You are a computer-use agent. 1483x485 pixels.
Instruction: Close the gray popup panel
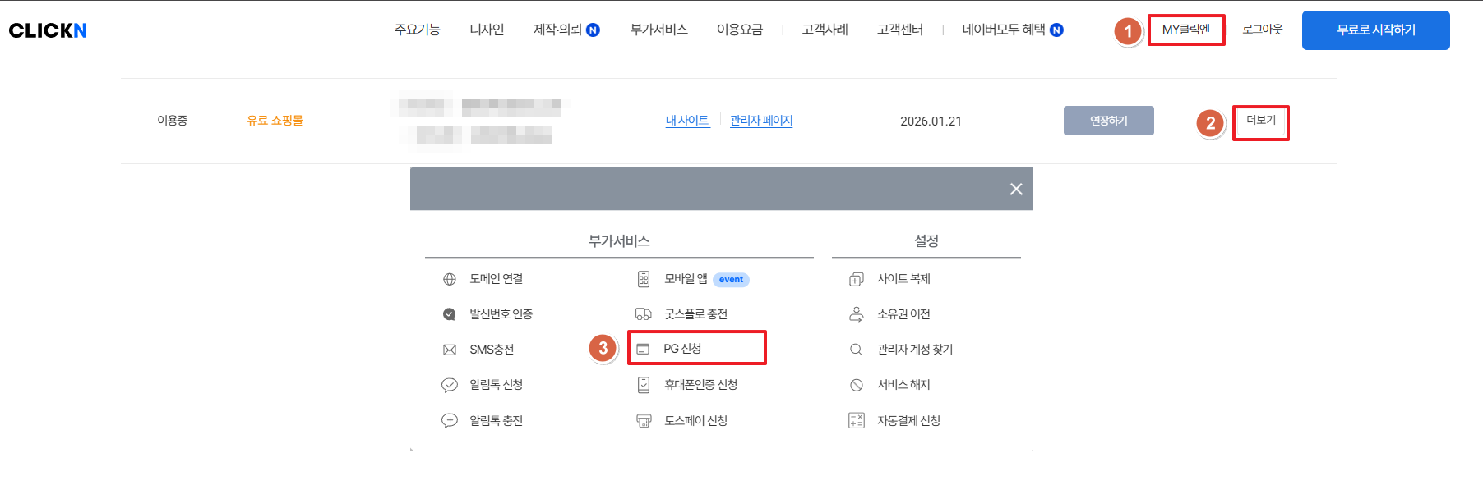tap(1016, 189)
